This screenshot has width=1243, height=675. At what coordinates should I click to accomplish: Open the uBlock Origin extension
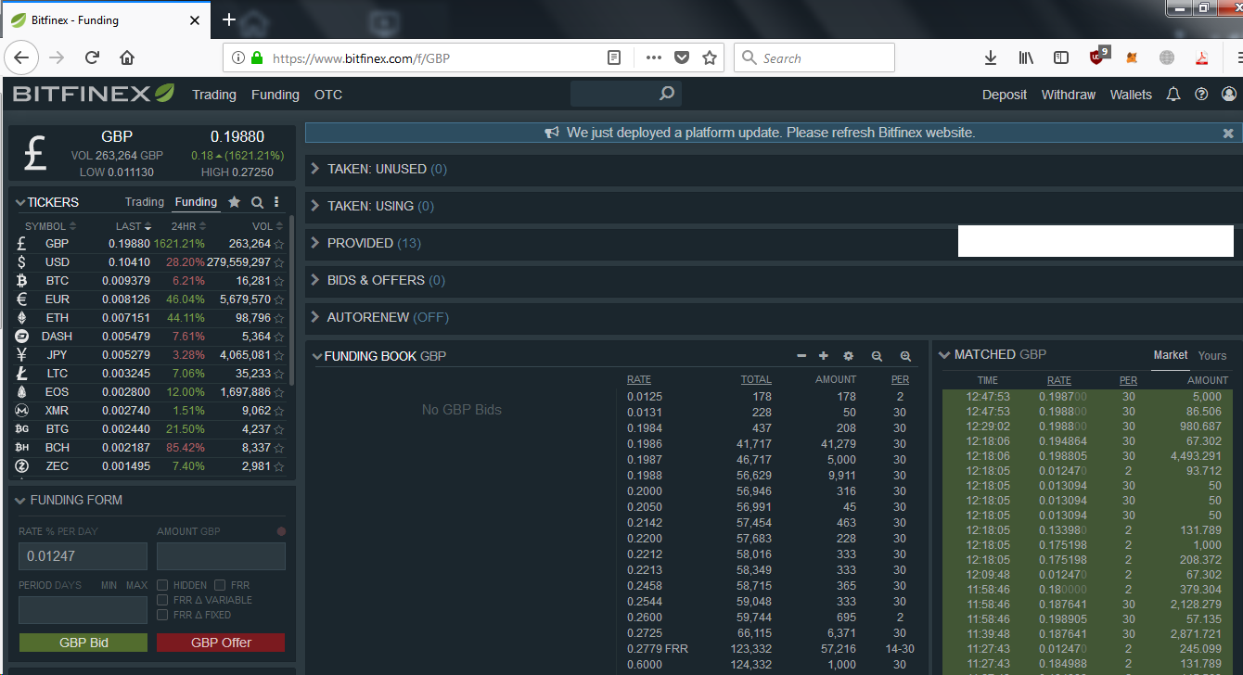pos(1098,57)
